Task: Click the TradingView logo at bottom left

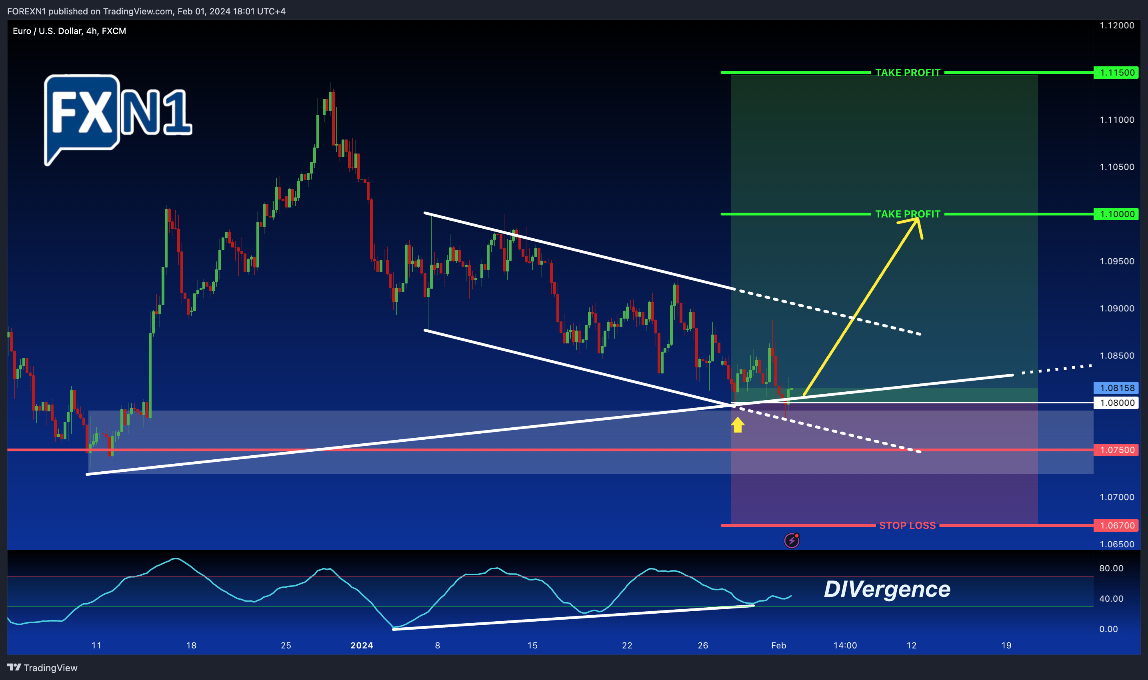Action: tap(42, 668)
